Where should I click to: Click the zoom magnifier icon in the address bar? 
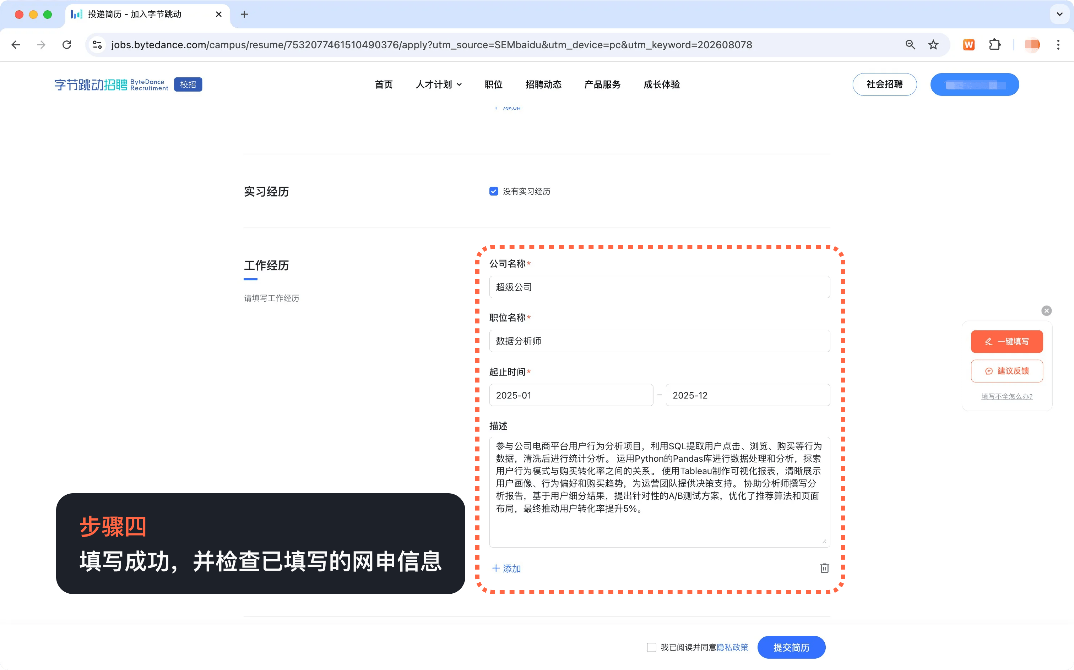point(910,45)
